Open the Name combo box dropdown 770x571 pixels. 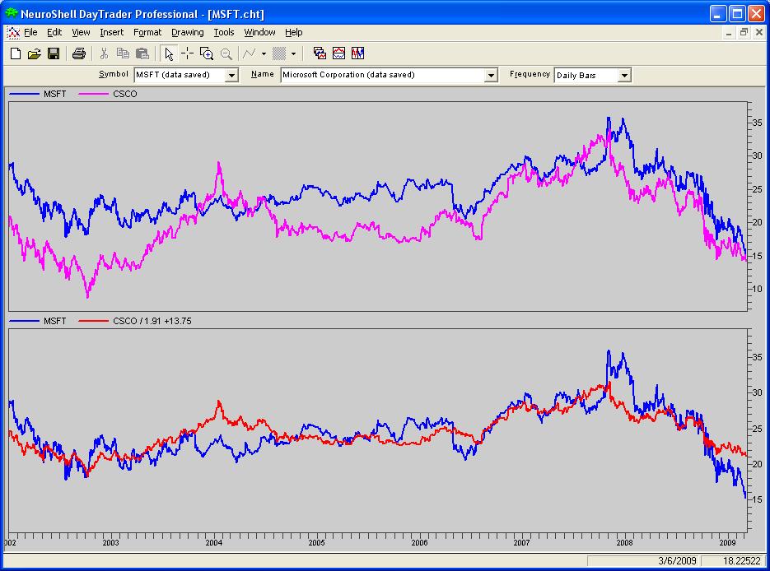pyautogui.click(x=491, y=75)
